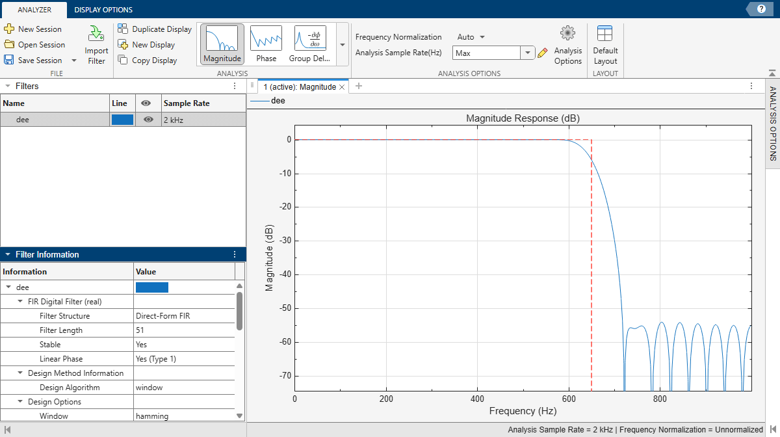The width and height of the screenshot is (780, 437).
Task: Expand right panel with bottom-right arrow
Action: point(772,430)
